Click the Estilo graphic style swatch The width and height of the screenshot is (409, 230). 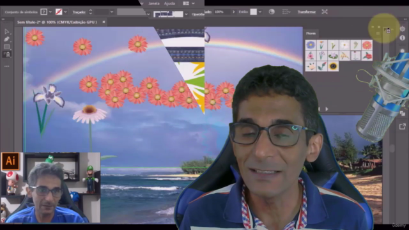pyautogui.click(x=253, y=11)
